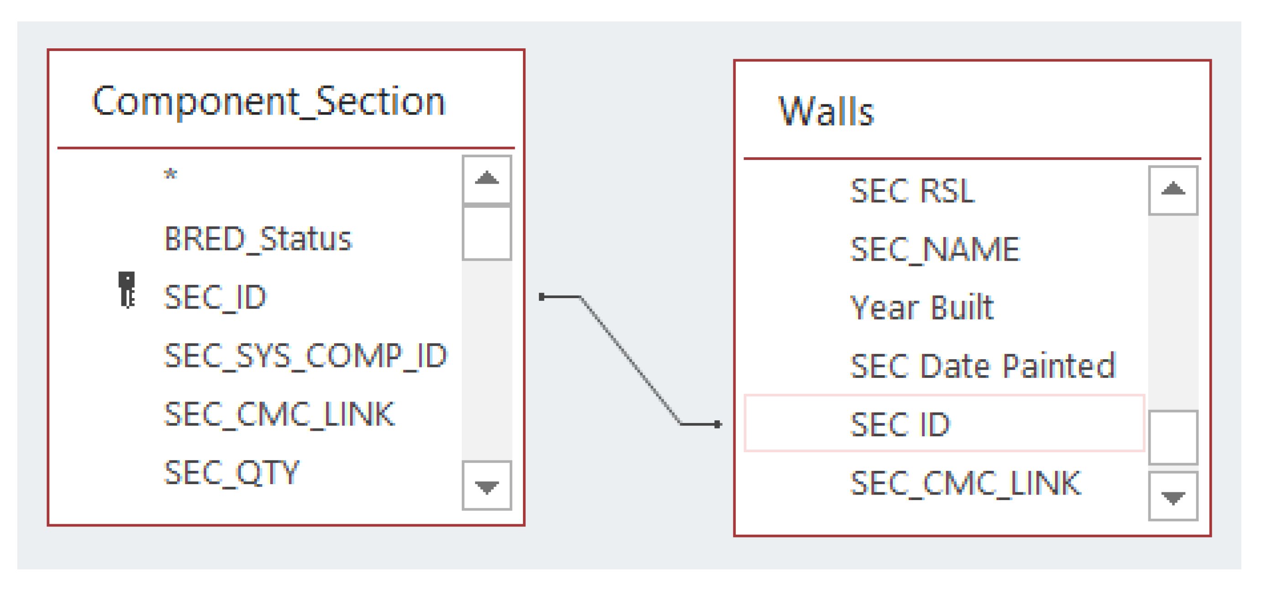Select highlighted SEC ID field in Walls
This screenshot has height=589, width=1261.
tap(900, 424)
